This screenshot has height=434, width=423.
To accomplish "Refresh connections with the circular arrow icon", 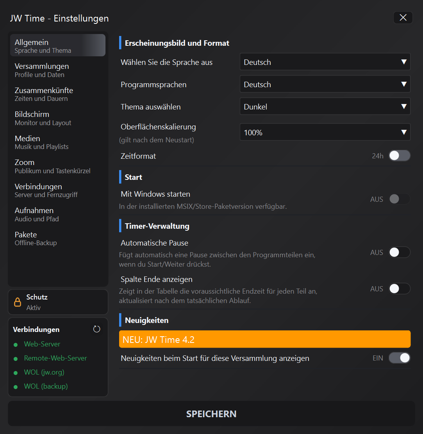I will [x=96, y=329].
